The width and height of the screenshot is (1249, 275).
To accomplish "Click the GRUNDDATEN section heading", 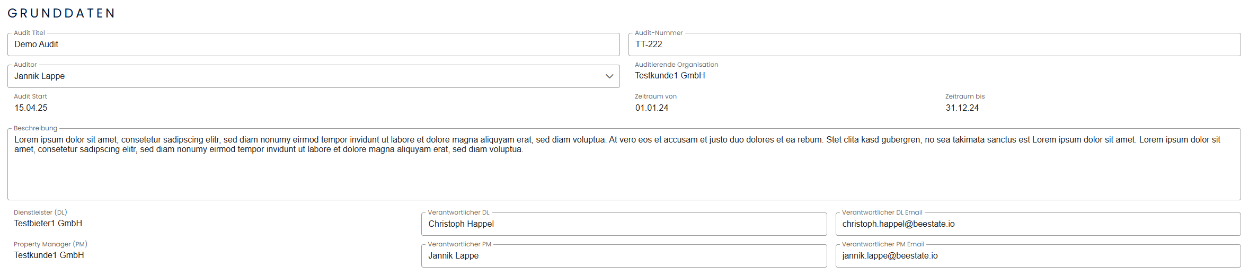I will [x=61, y=13].
